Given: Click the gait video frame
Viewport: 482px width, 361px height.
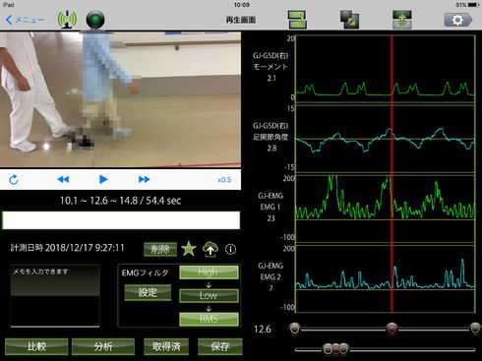Looking at the screenshot, I should click(120, 99).
